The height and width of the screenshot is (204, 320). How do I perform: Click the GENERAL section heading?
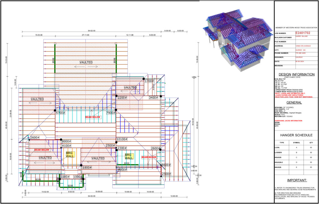(294, 102)
